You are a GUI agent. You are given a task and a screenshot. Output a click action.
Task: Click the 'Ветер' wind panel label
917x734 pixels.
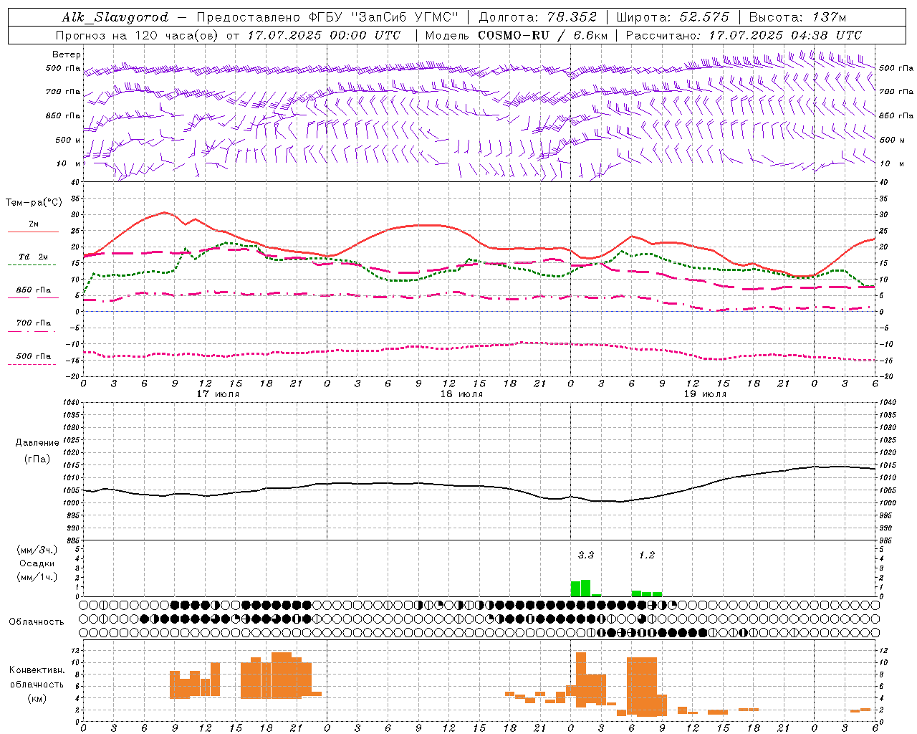[67, 54]
